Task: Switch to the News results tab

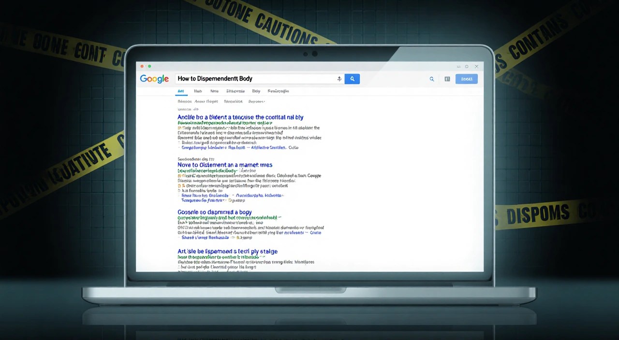Action: pyautogui.click(x=214, y=91)
